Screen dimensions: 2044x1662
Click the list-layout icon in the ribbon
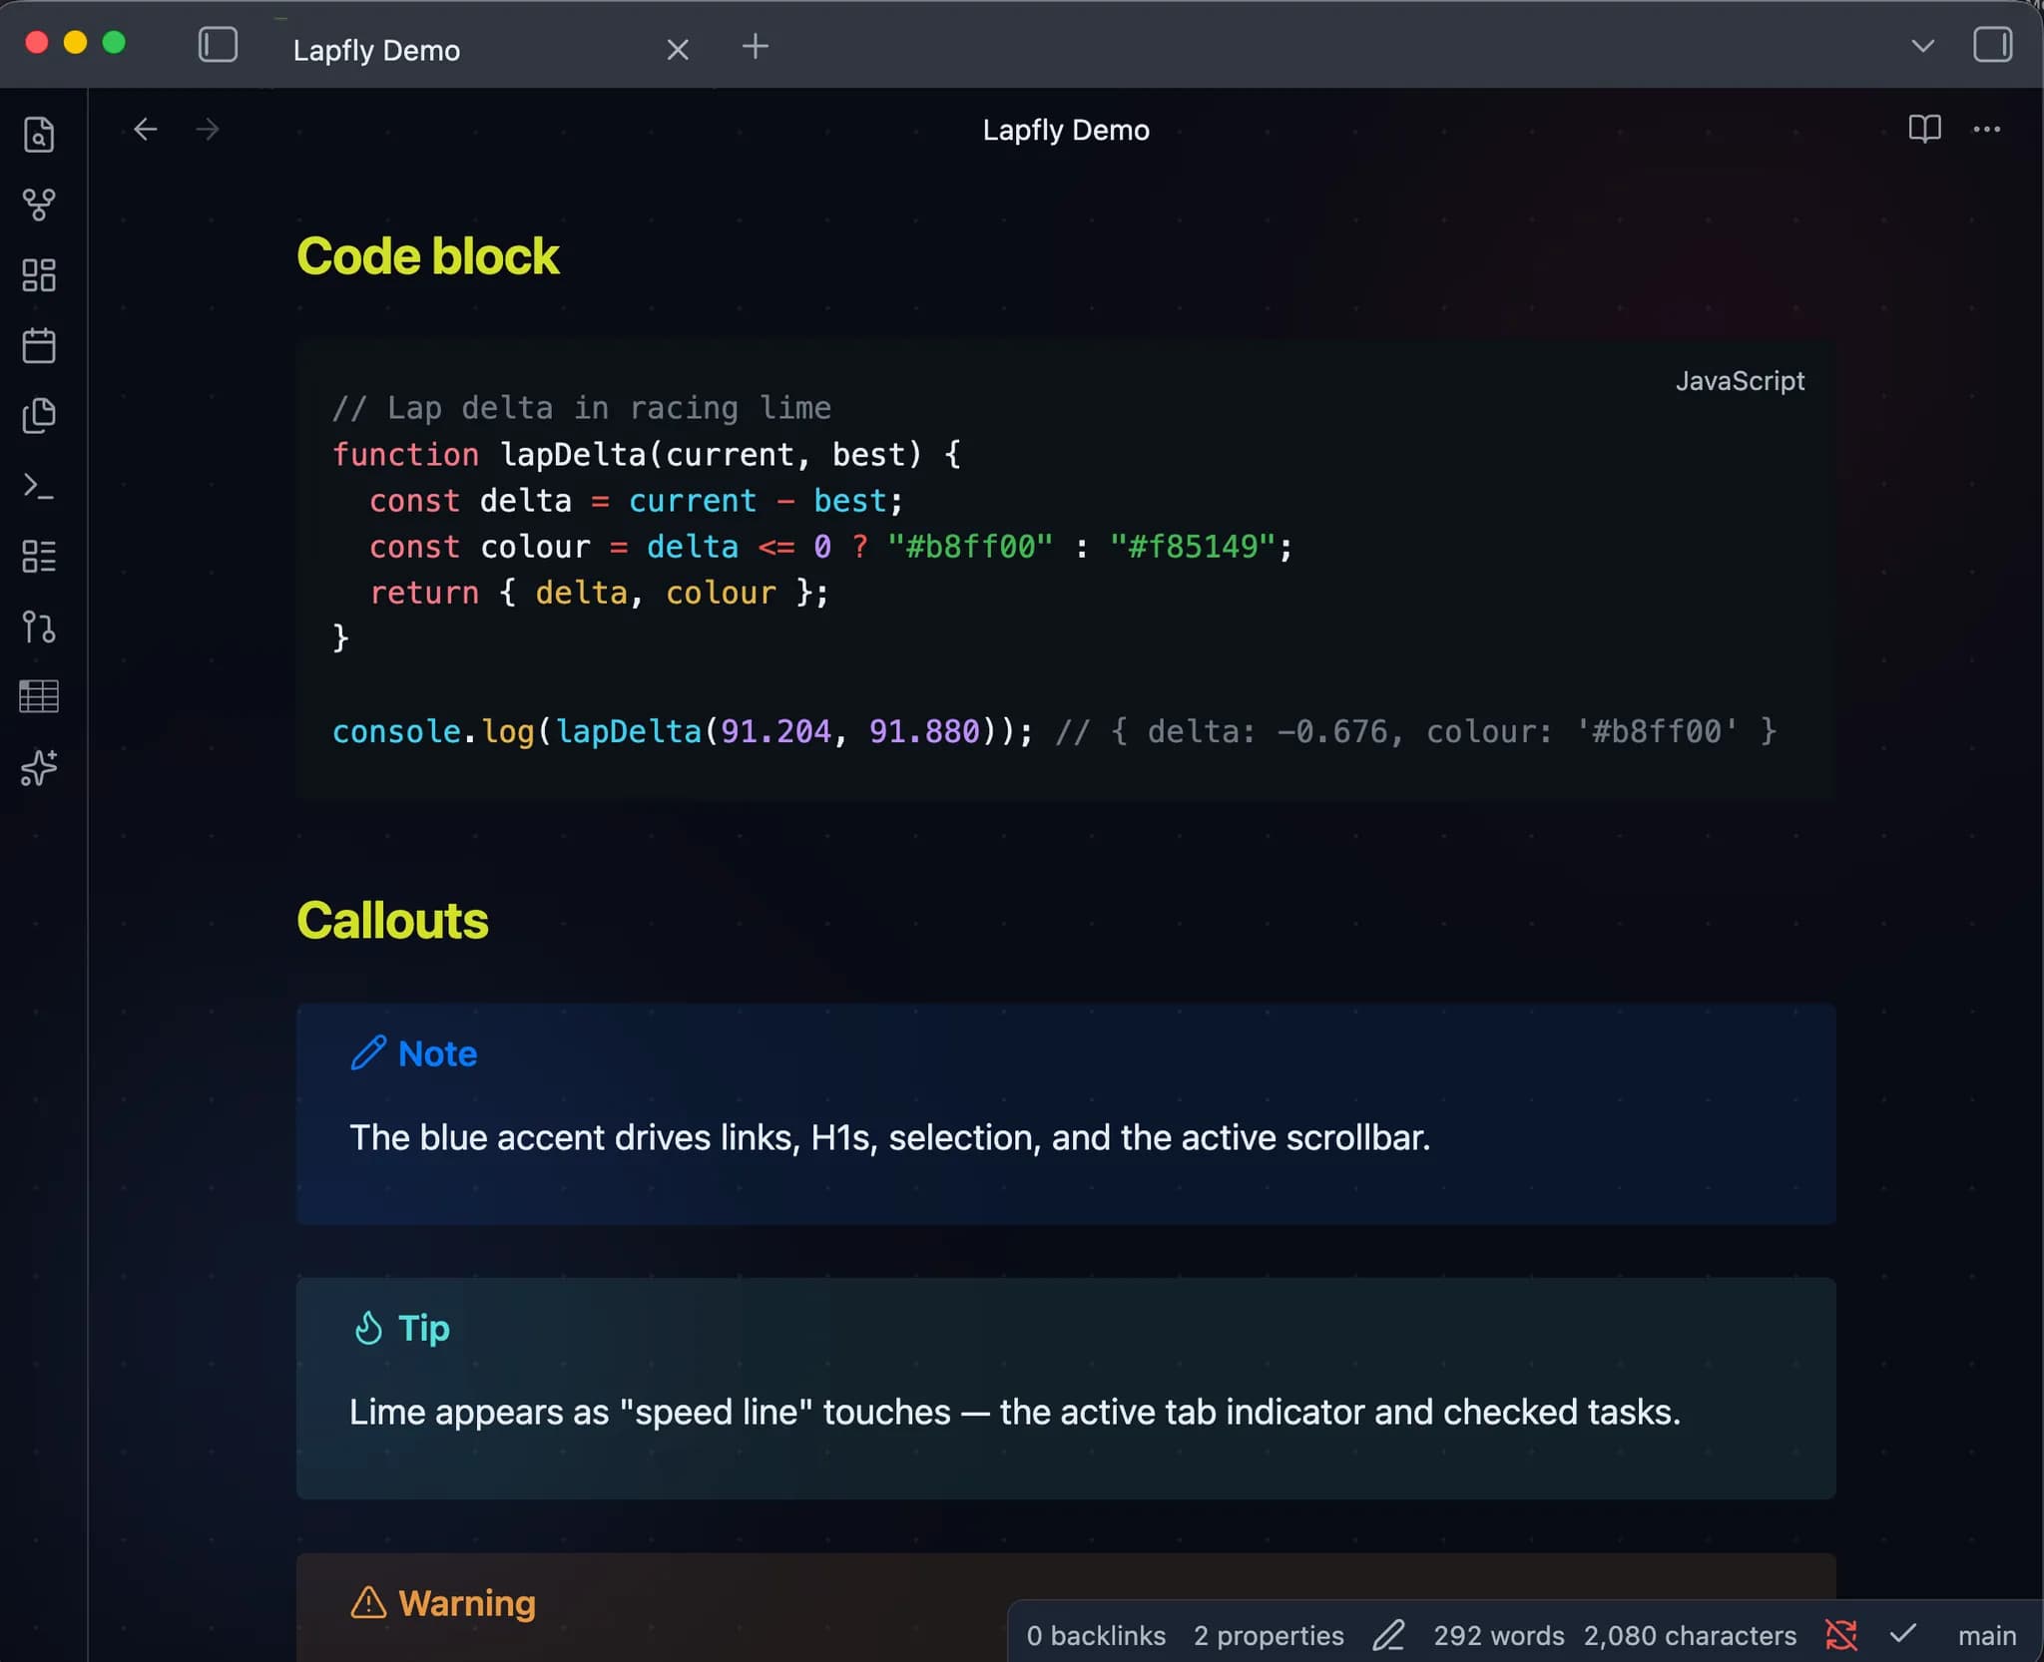[x=39, y=557]
